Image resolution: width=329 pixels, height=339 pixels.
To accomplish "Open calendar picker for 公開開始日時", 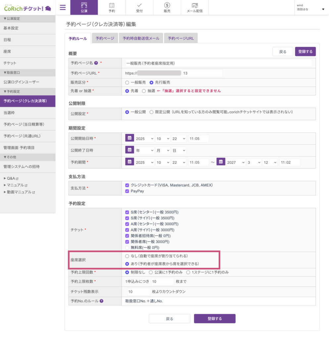I will [129, 138].
